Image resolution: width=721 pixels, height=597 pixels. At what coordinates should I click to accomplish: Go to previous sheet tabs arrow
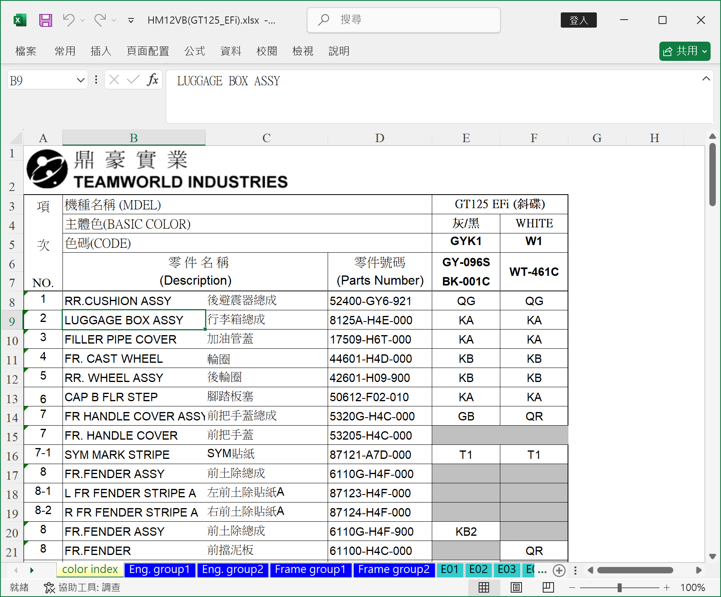(16, 570)
